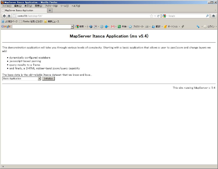The image size is (218, 169).
Task: Click the search magnifier in Google box
Action: [207, 16]
